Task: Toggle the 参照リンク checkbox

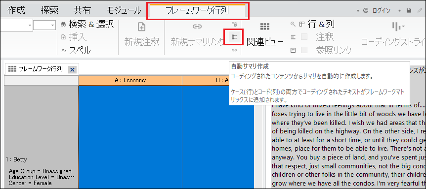Action: [304, 50]
